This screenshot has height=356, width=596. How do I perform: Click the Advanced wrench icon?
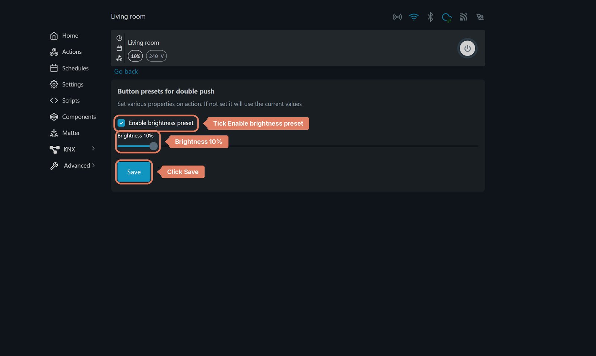pyautogui.click(x=54, y=166)
